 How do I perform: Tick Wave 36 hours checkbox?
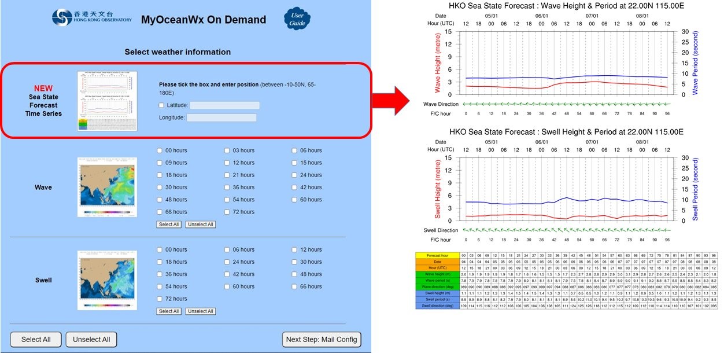point(228,187)
